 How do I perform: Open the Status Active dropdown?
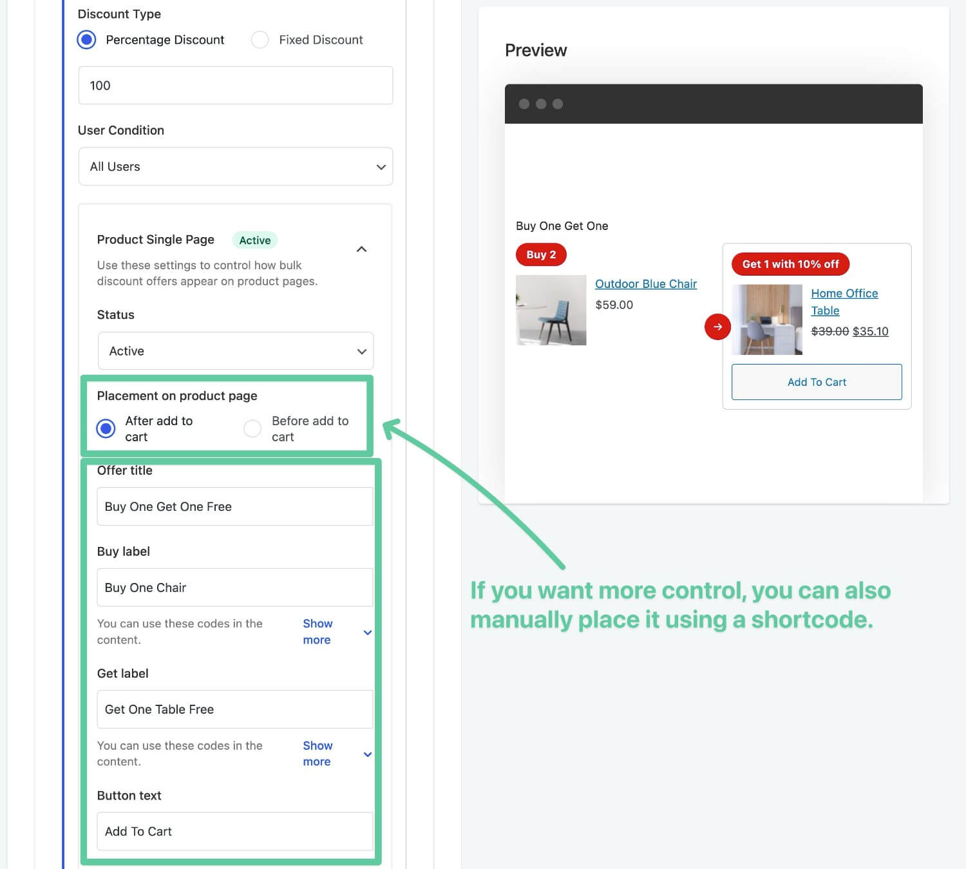point(236,351)
